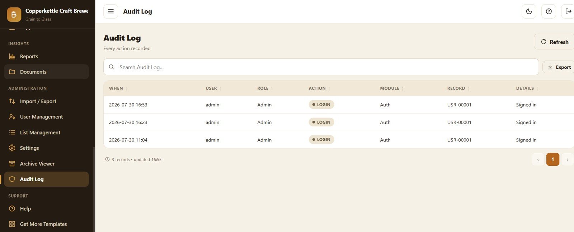Sort by WHEN column

118,88
